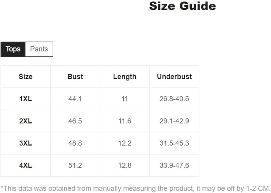Select the Tops tab

coord(13,49)
